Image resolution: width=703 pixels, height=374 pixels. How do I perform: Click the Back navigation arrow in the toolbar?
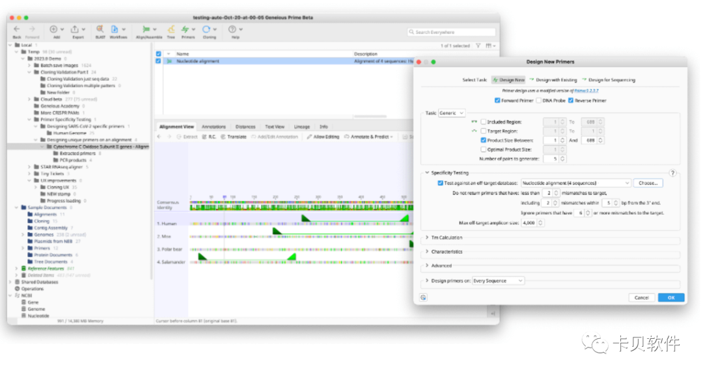pos(16,29)
